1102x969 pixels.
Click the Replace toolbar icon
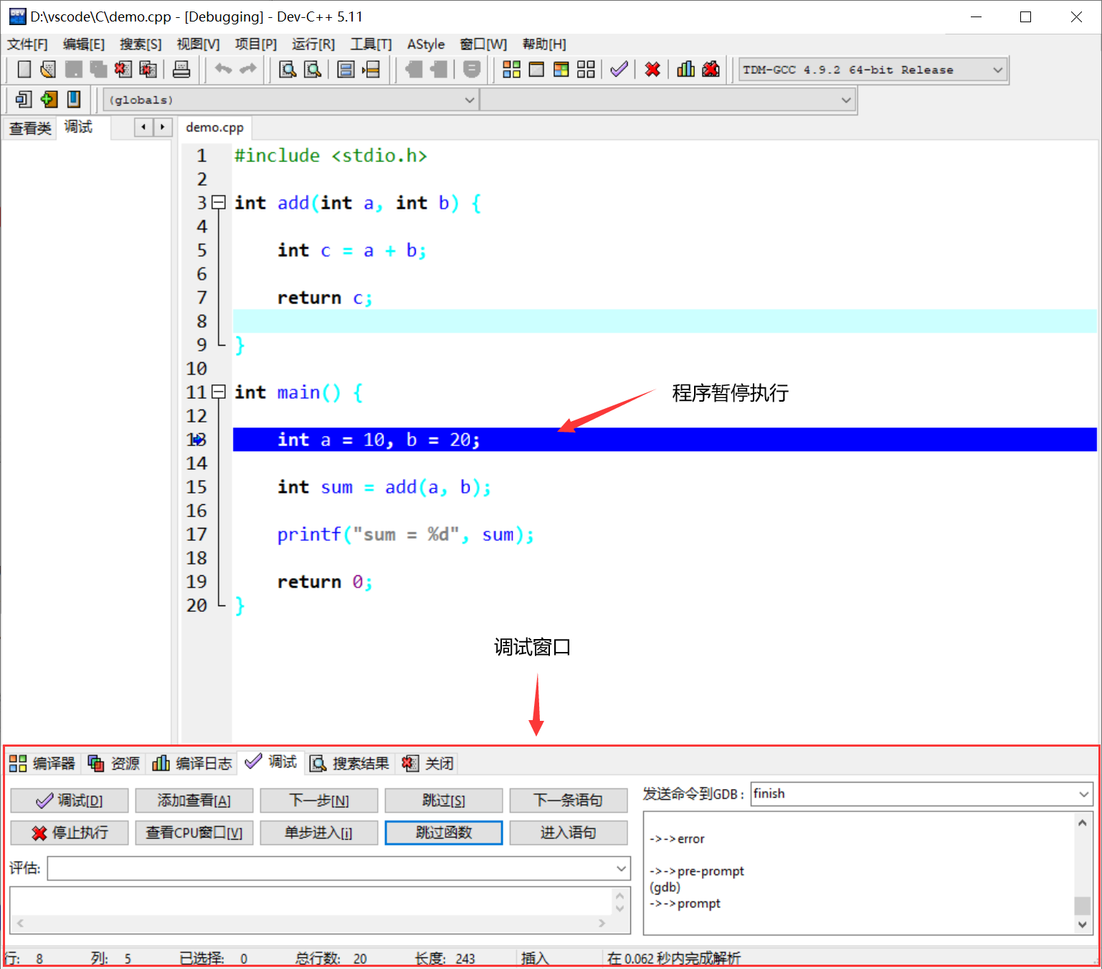[313, 70]
